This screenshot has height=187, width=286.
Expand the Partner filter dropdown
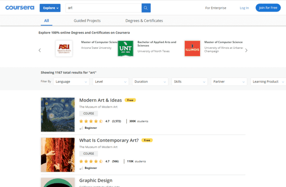click(229, 82)
